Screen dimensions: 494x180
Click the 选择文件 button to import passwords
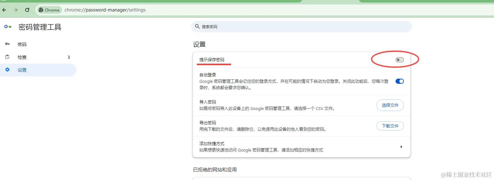click(390, 105)
